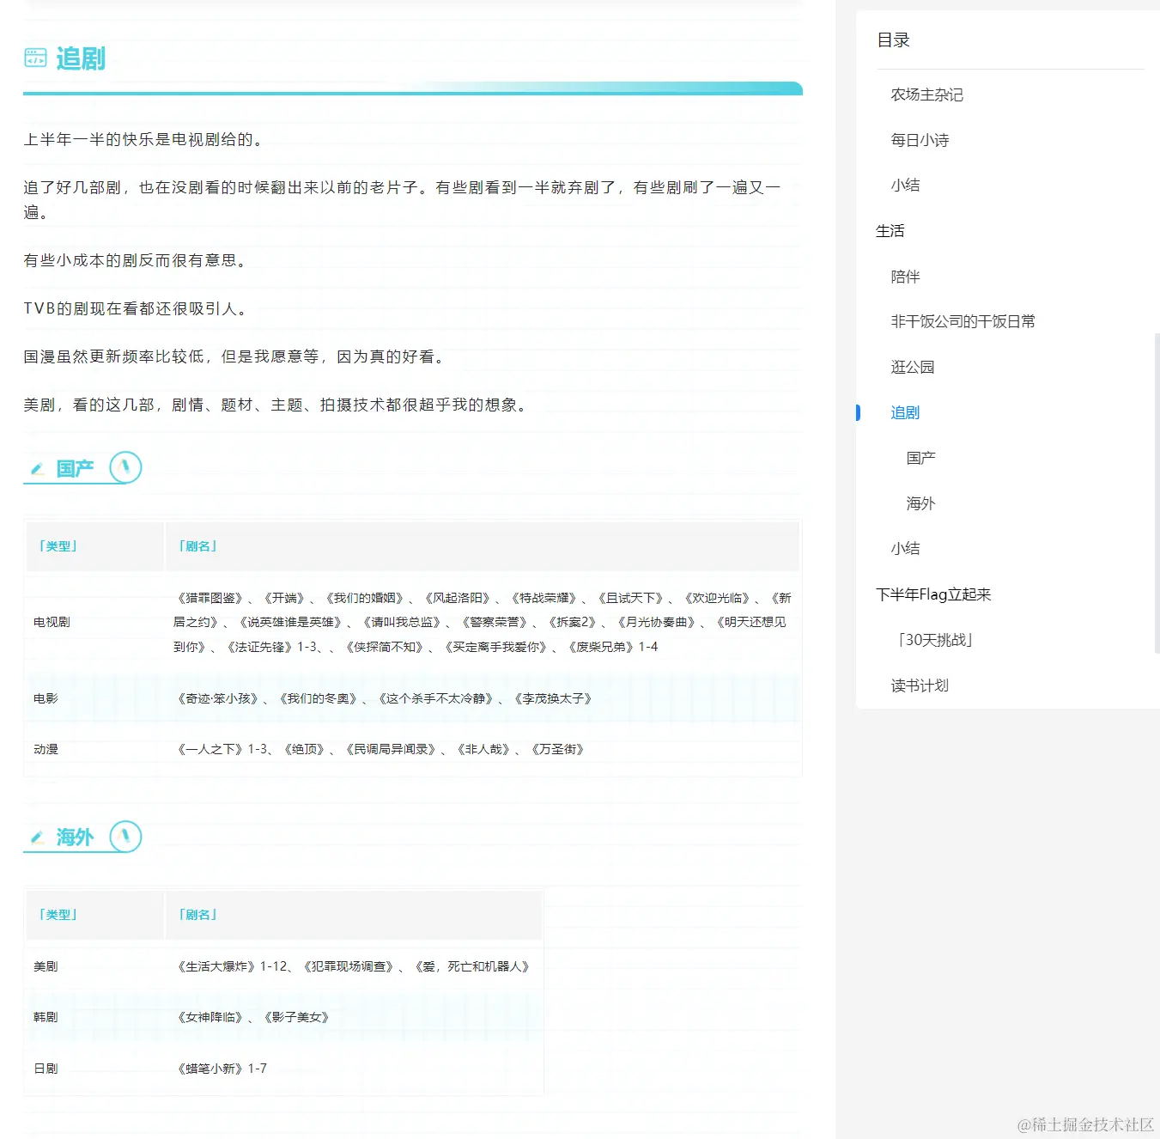1160x1139 pixels.
Task: Click the pencil icon before 海外 heading
Action: point(37,837)
